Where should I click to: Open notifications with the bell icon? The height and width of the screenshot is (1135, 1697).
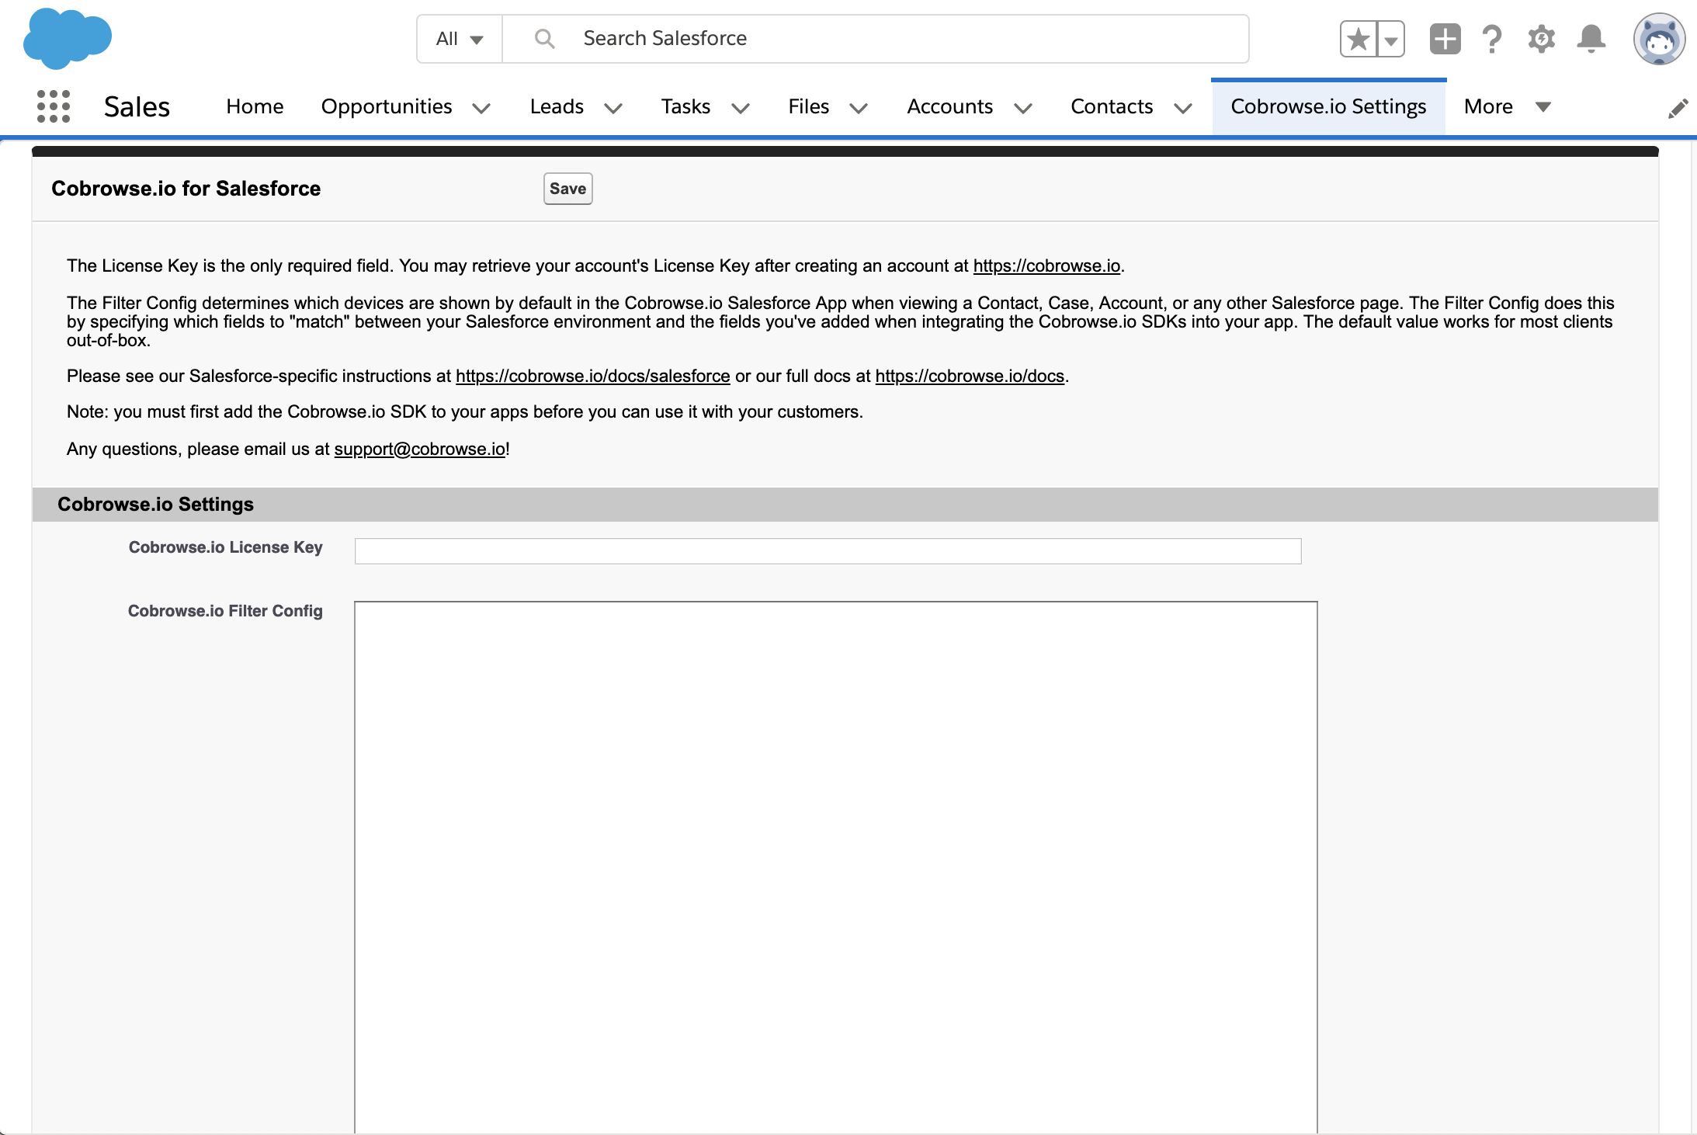(1591, 37)
